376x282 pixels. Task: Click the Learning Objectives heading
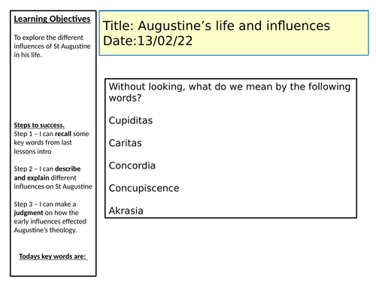[52, 19]
